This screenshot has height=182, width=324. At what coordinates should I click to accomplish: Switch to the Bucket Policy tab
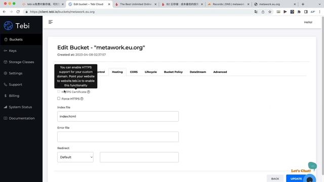point(173,72)
